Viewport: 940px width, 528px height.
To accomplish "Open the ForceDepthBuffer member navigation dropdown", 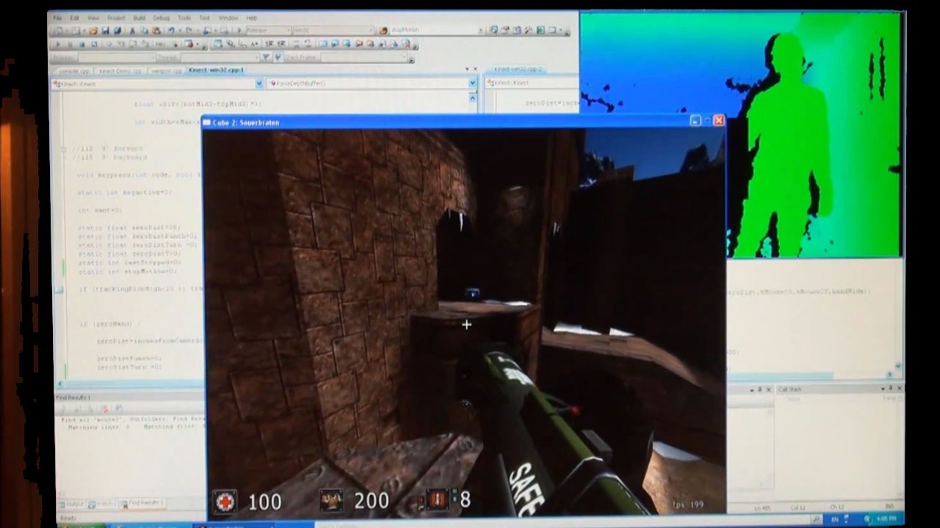I will tap(471, 83).
